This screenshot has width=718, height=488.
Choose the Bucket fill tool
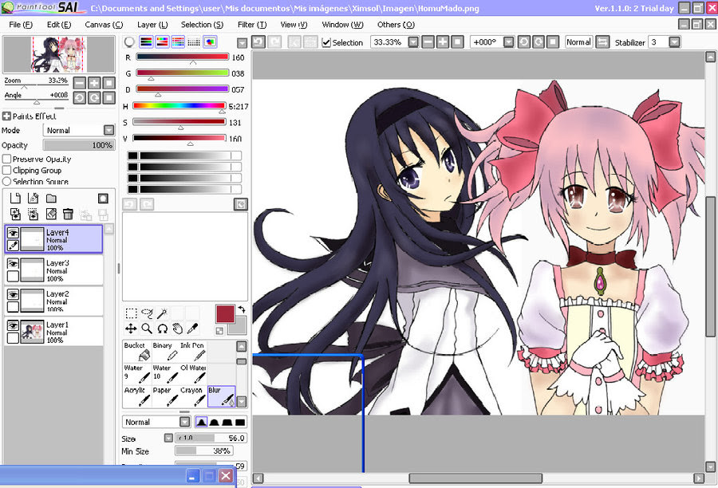(137, 351)
